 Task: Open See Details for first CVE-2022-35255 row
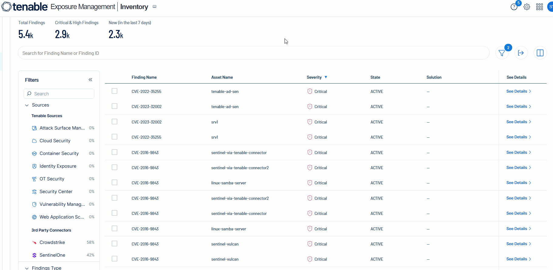(x=518, y=91)
